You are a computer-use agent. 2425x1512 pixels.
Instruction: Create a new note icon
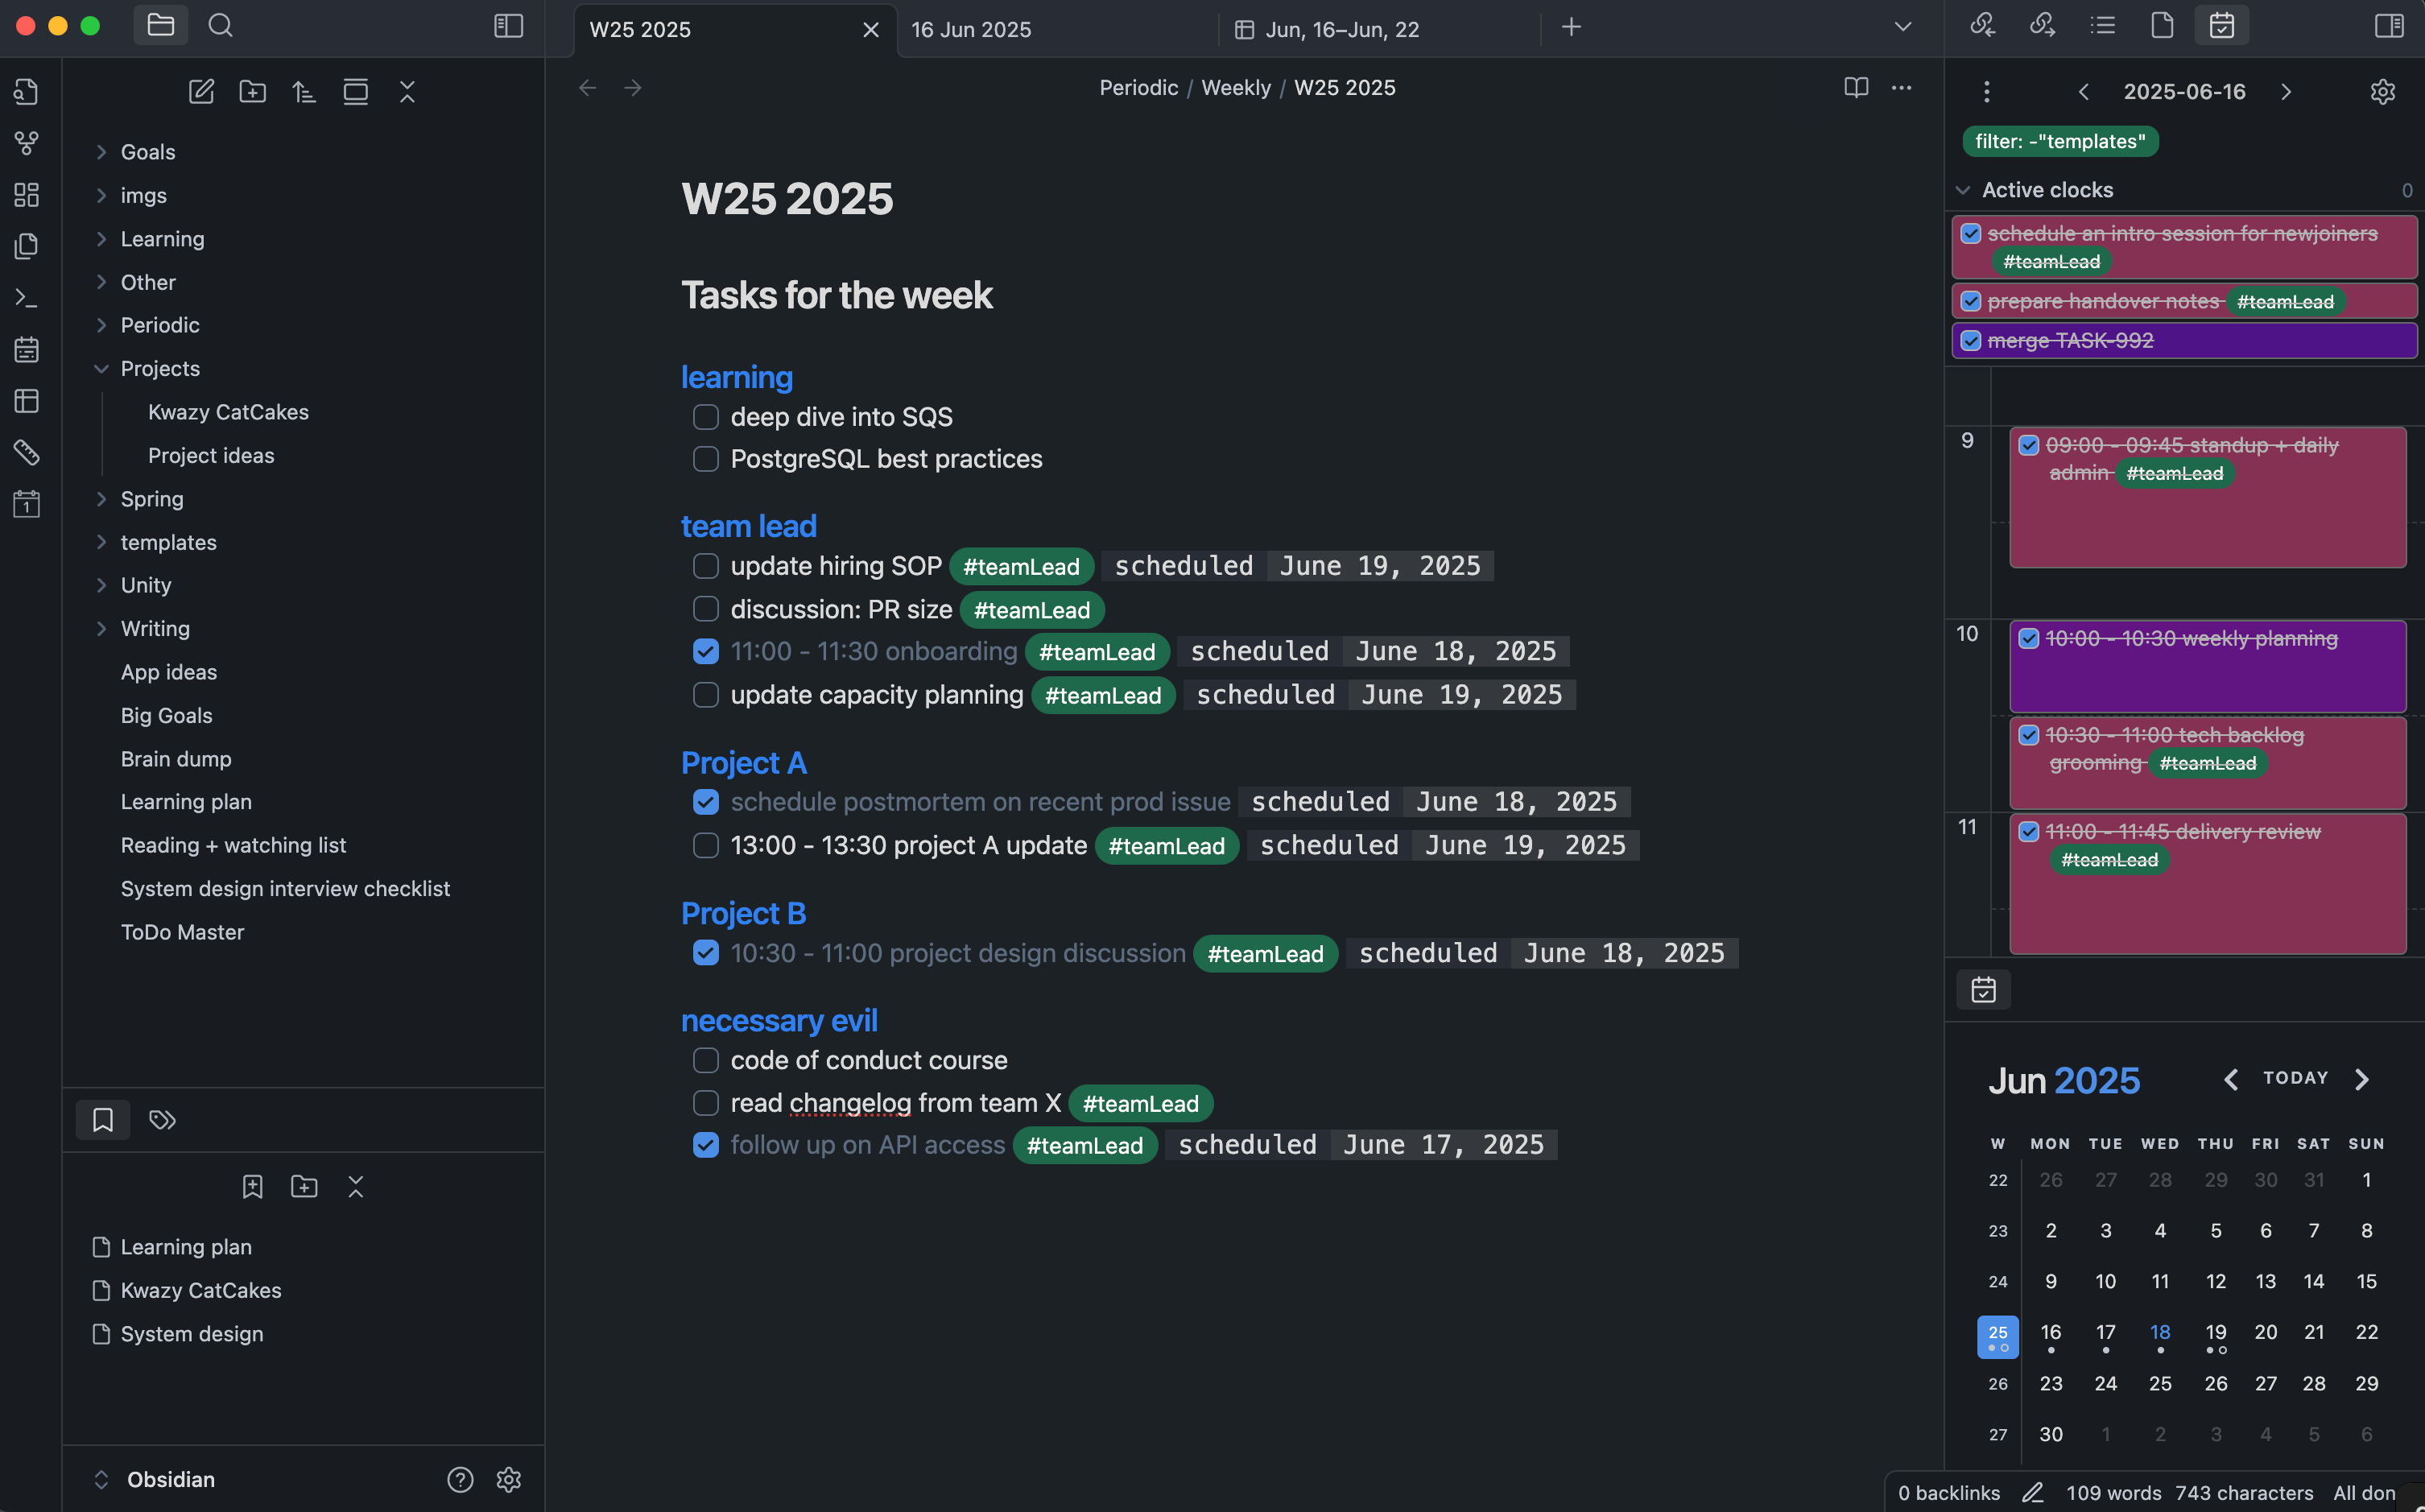coord(201,92)
